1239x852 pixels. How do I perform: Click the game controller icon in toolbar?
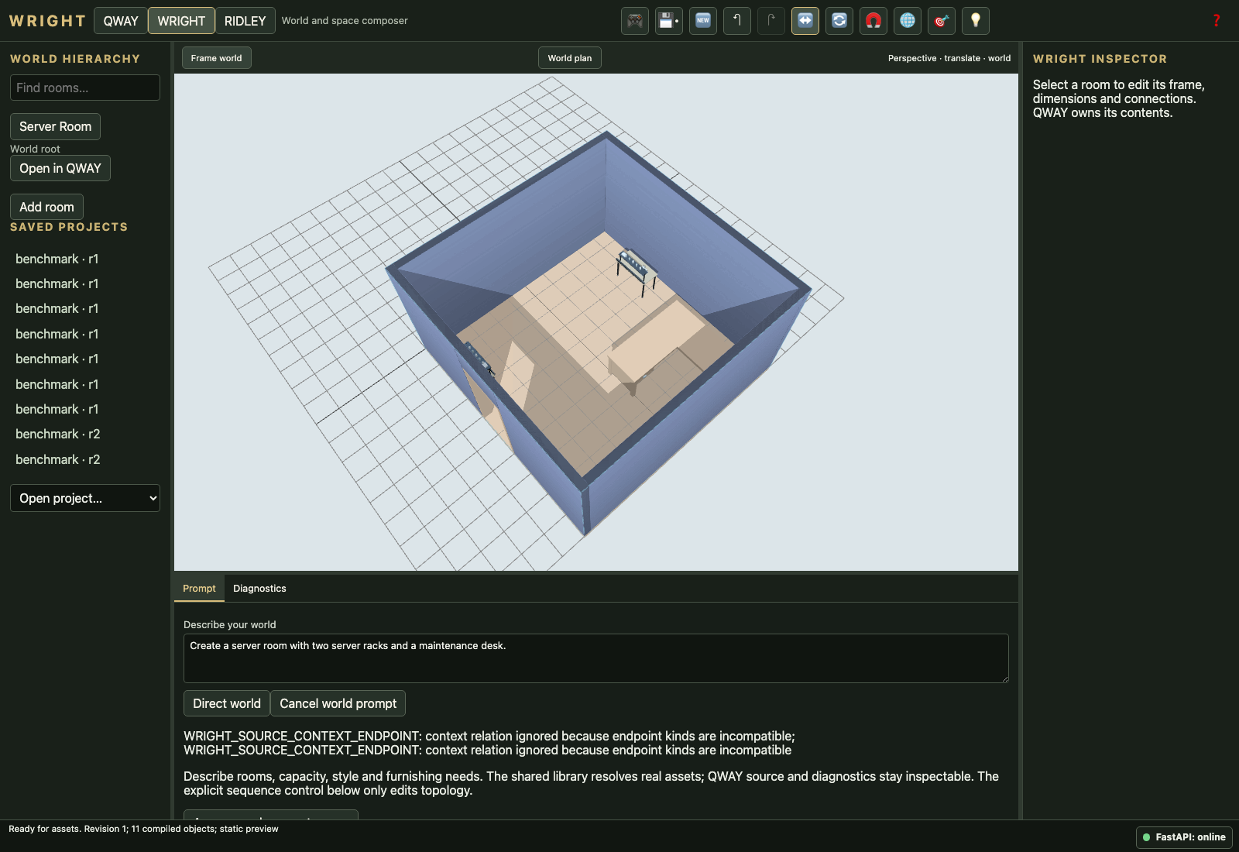(x=635, y=21)
